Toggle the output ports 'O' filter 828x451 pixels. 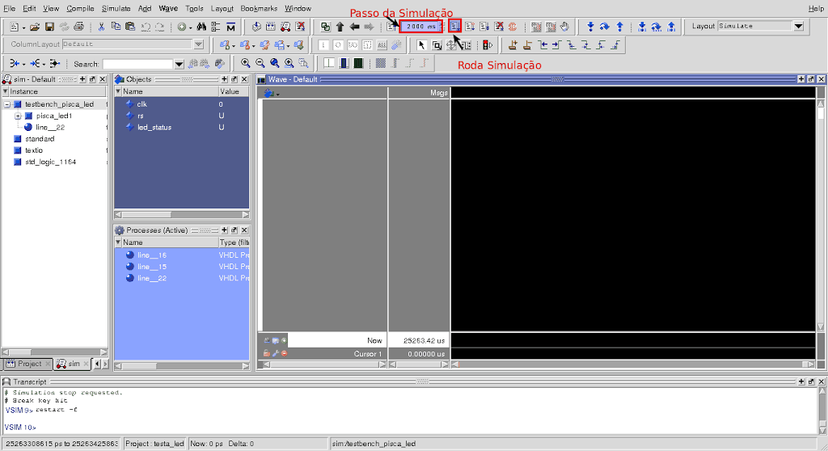(338, 45)
